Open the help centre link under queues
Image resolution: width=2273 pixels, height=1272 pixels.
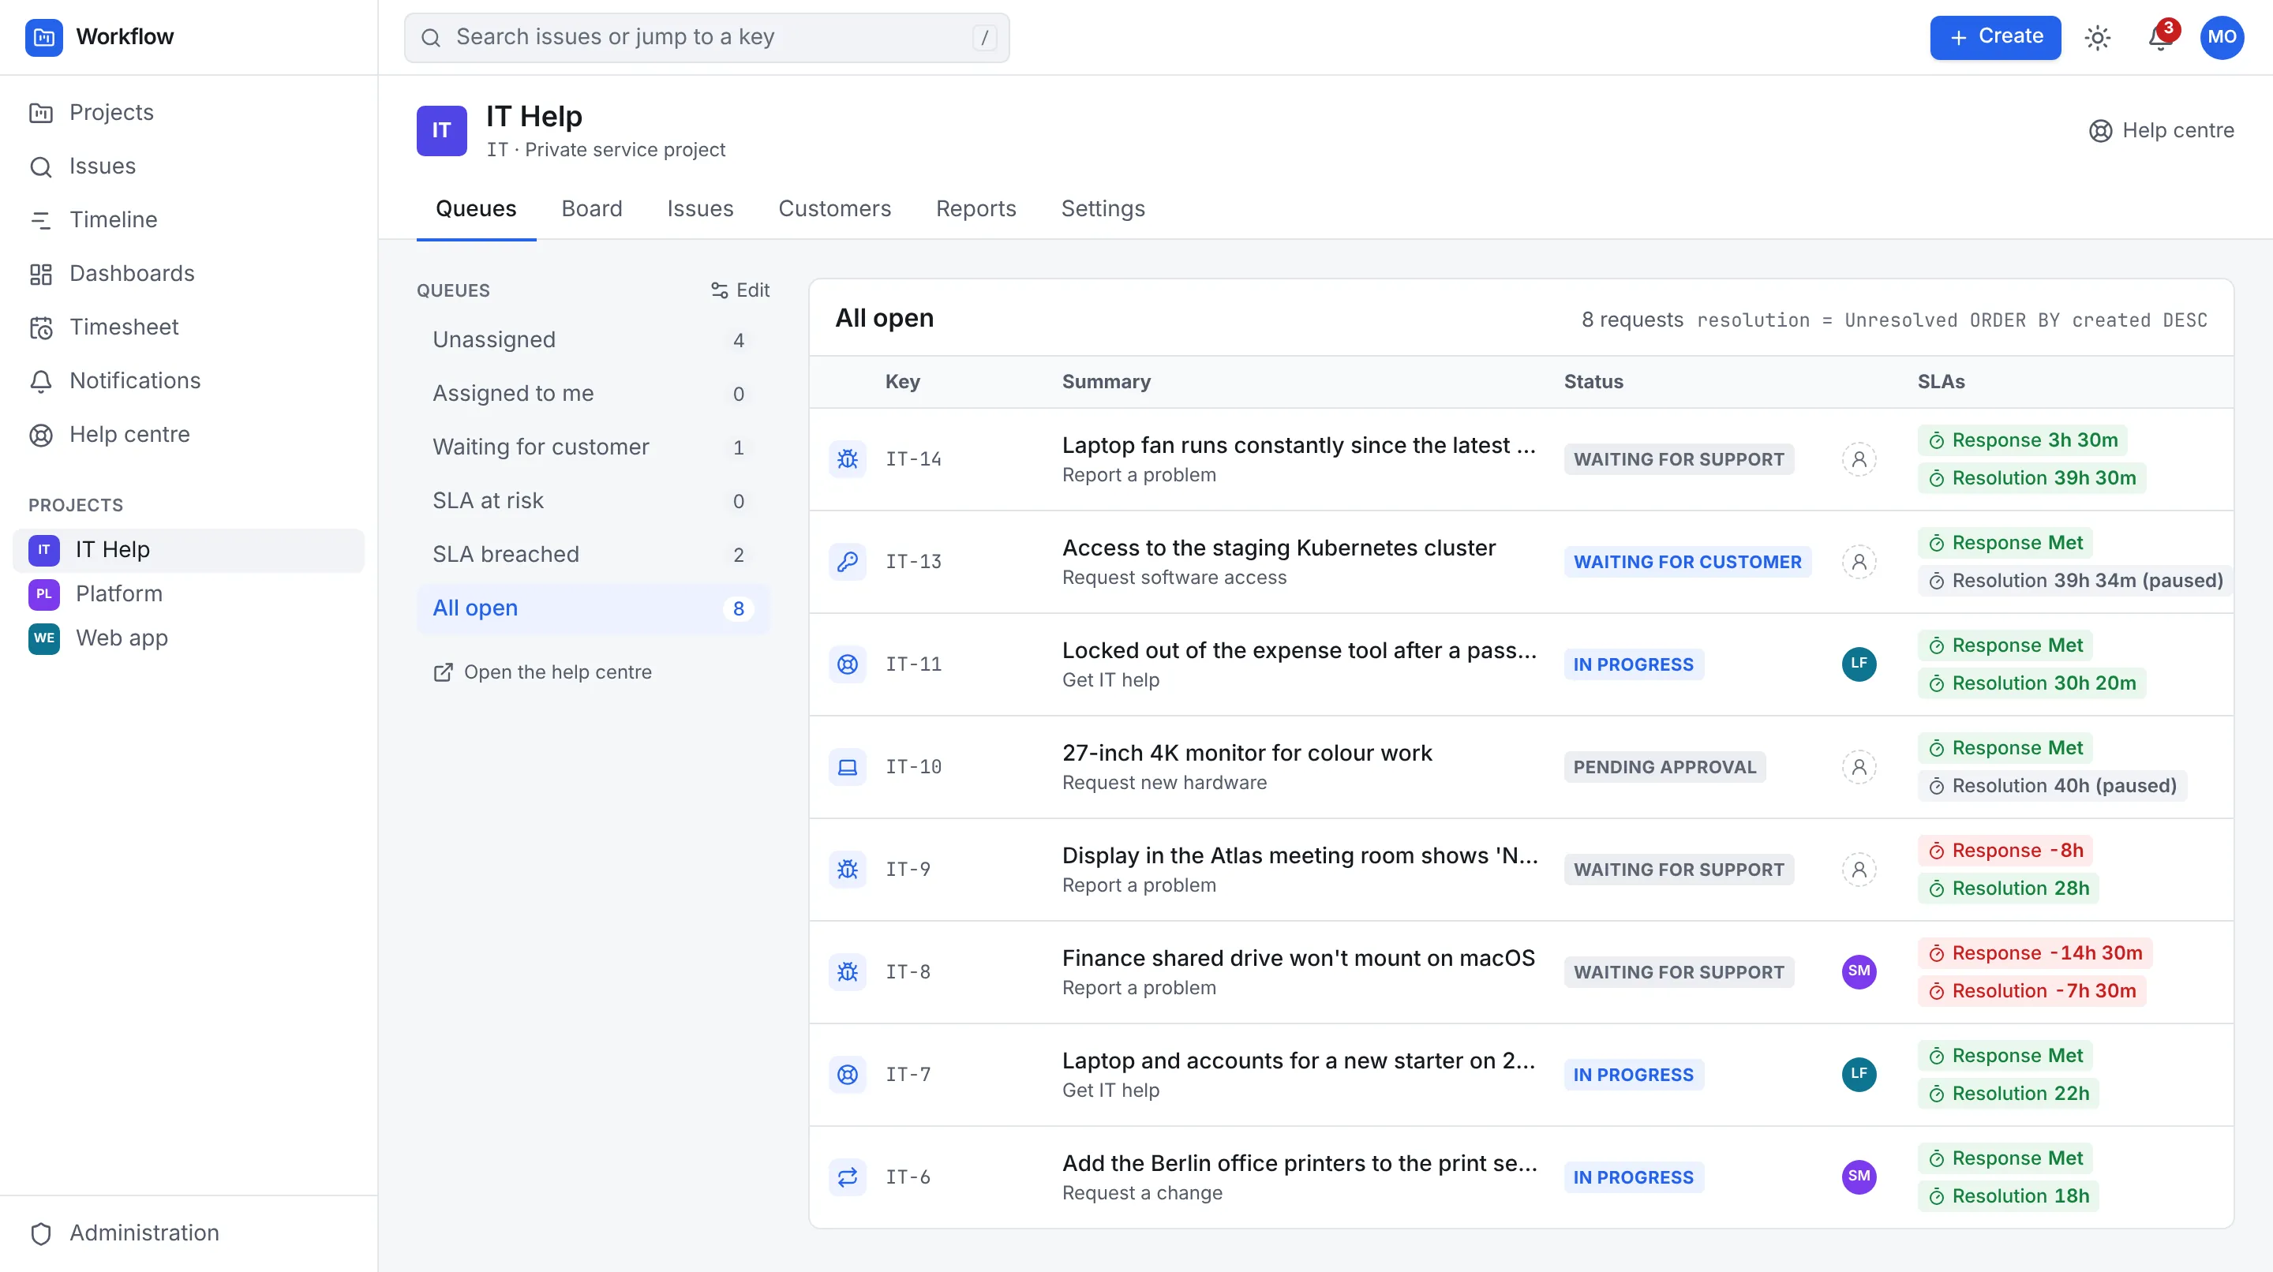541,672
